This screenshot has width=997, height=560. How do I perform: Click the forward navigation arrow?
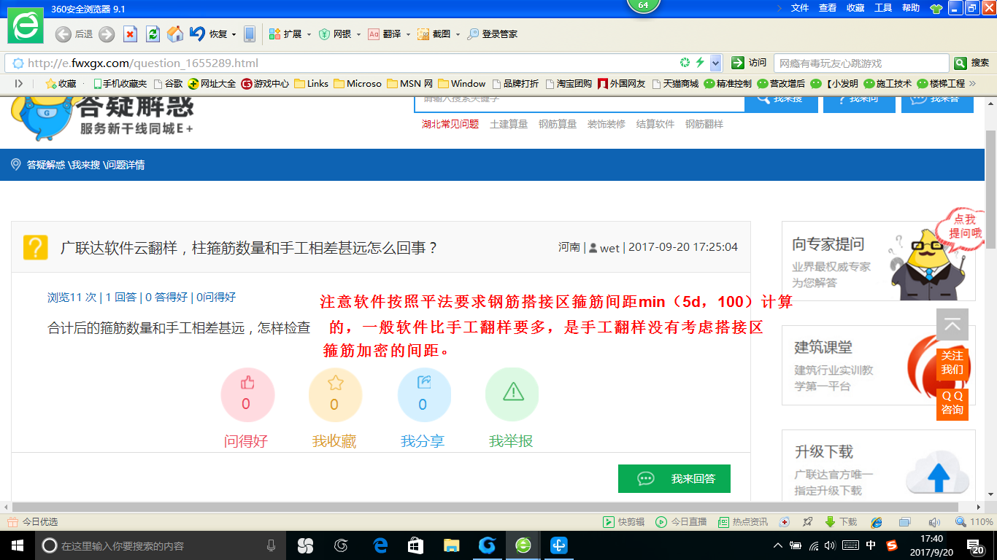pos(107,34)
